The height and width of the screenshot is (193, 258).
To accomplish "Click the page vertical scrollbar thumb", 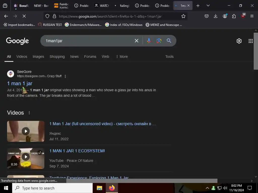I will [x=256, y=51].
